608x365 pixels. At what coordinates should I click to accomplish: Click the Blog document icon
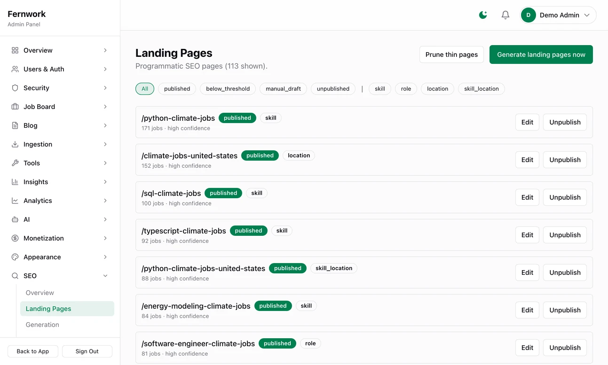pos(15,125)
